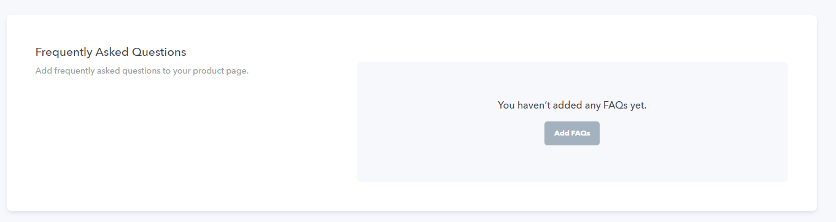Viewport: 836px width, 222px height.
Task: Click the empty gray FAQ placeholder panel
Action: pyautogui.click(x=572, y=122)
